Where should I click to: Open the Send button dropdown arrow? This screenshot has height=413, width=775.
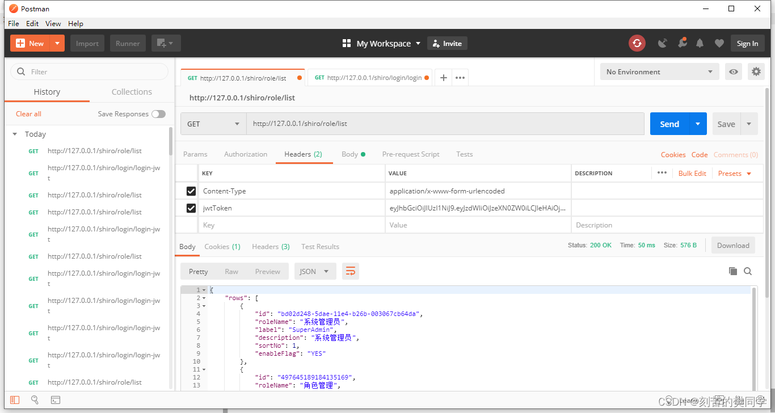tap(698, 124)
